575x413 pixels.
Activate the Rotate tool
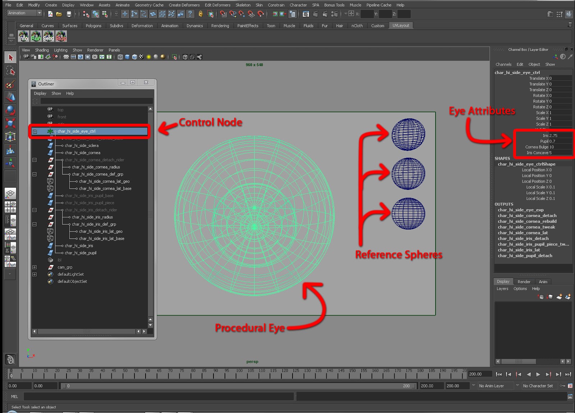[x=10, y=110]
